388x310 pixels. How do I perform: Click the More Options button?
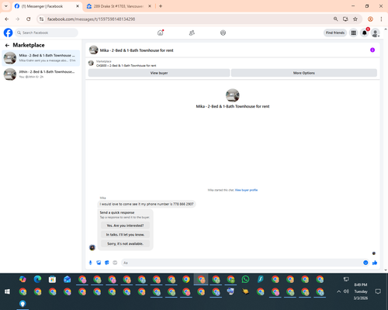click(x=304, y=73)
